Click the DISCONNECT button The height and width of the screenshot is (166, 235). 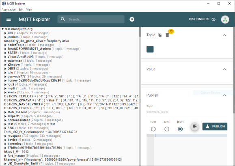point(202,19)
